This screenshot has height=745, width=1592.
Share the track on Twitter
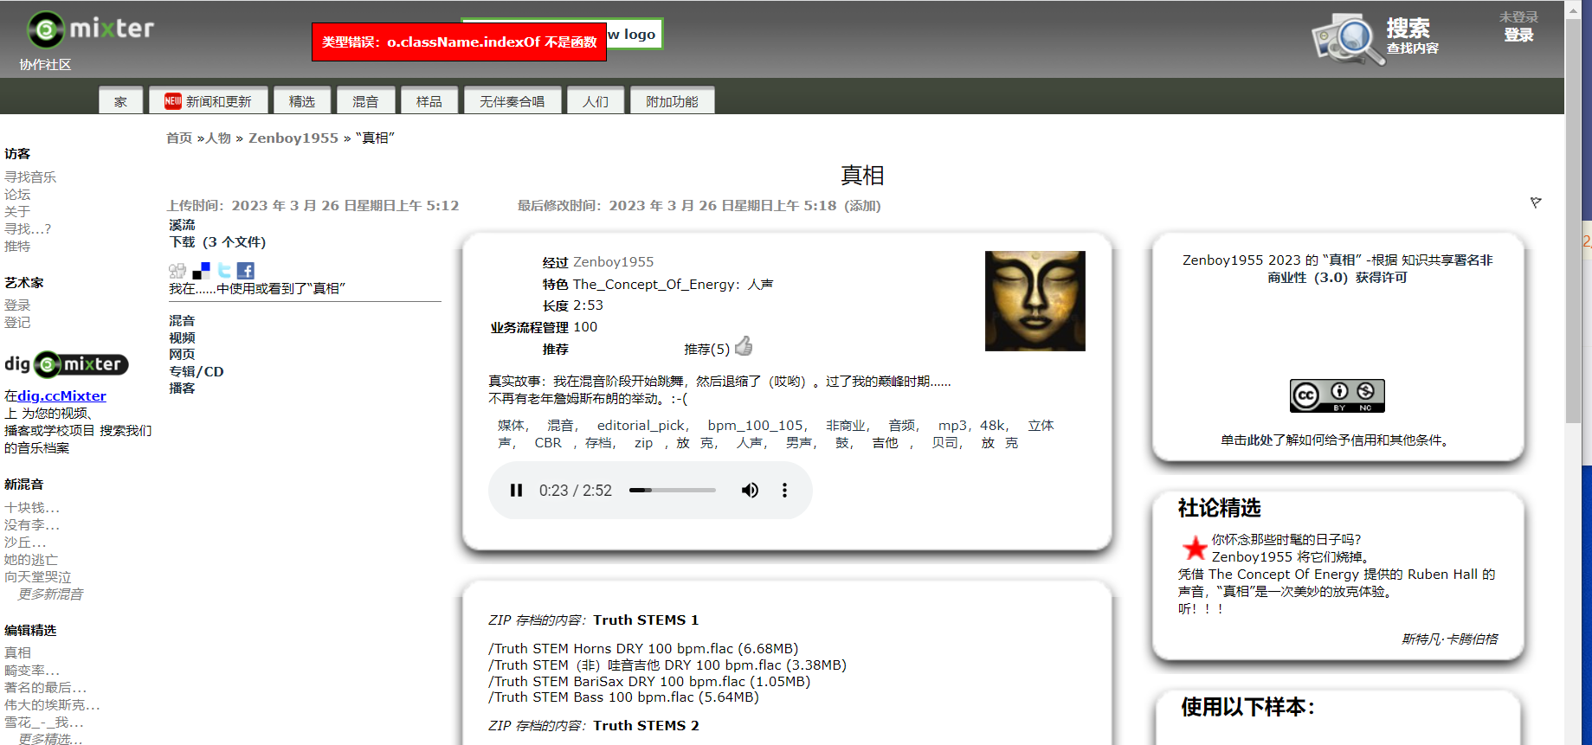[224, 271]
